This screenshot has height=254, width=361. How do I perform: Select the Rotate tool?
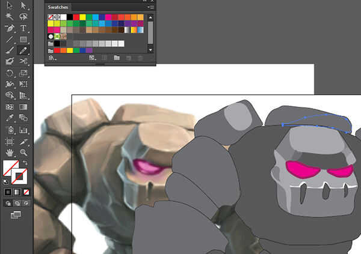pyautogui.click(x=10, y=73)
